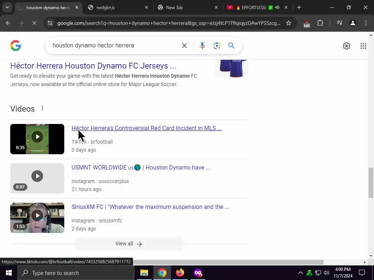
Task: Close the EFFORTLESS YouTube tab
Action: point(286,7)
